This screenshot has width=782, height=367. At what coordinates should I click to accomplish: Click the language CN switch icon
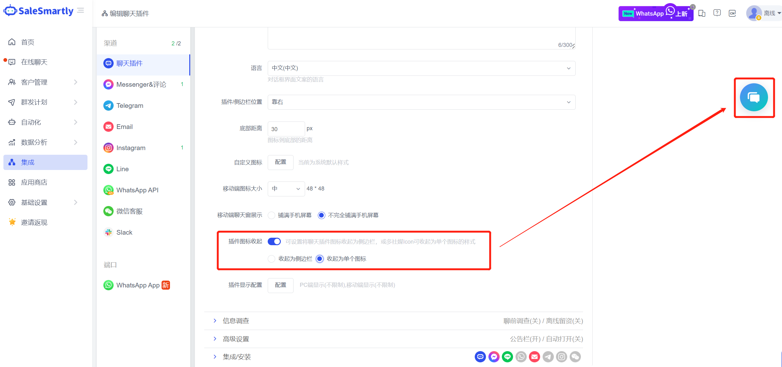[x=732, y=13]
